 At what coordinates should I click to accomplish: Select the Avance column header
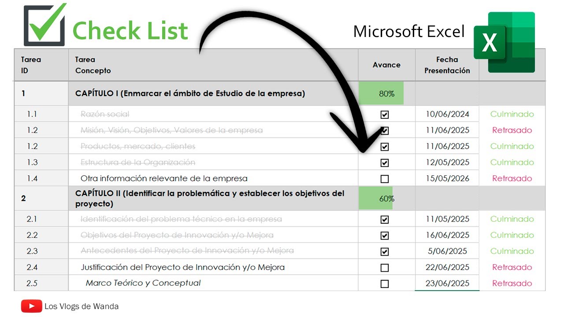pos(386,65)
